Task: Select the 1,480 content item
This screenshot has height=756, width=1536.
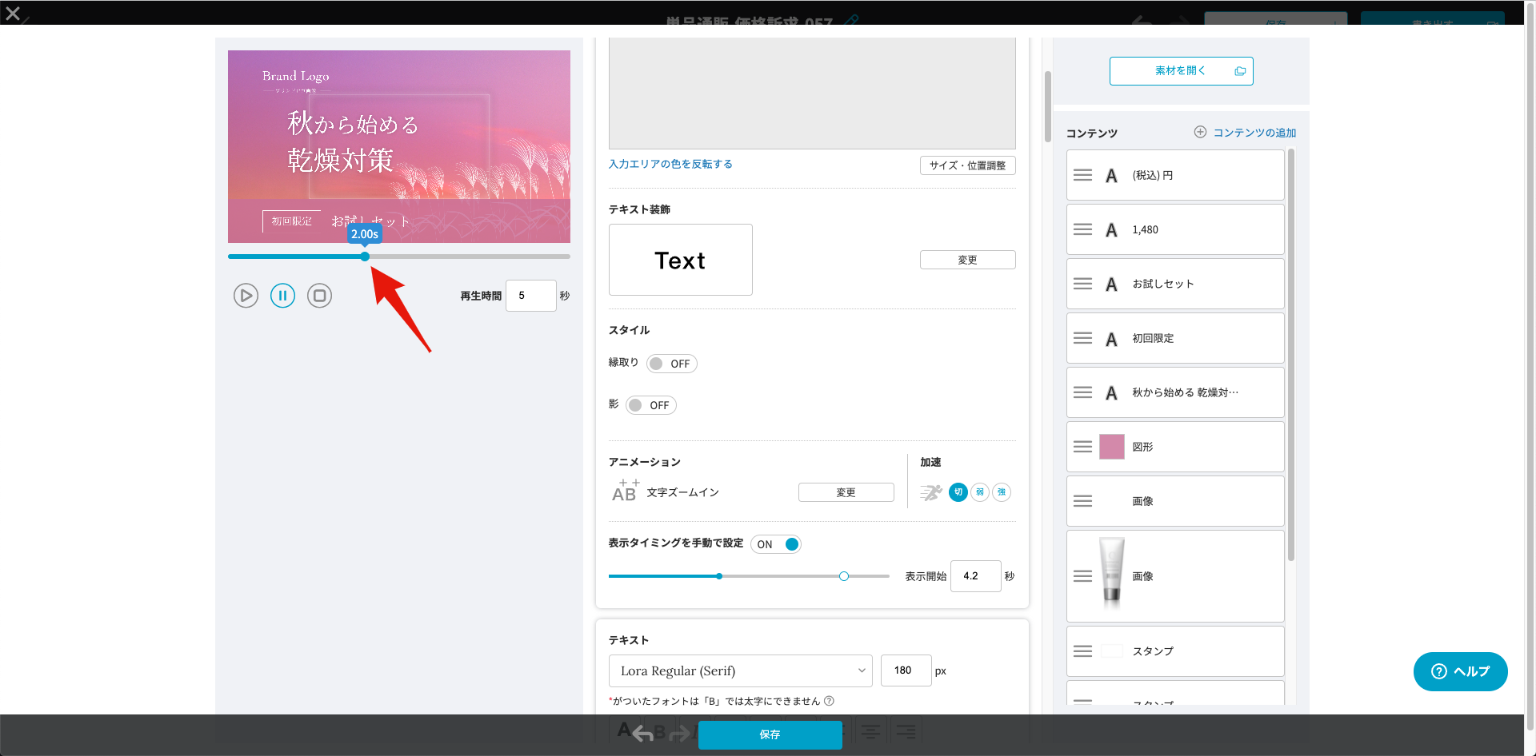Action: [x=1175, y=229]
